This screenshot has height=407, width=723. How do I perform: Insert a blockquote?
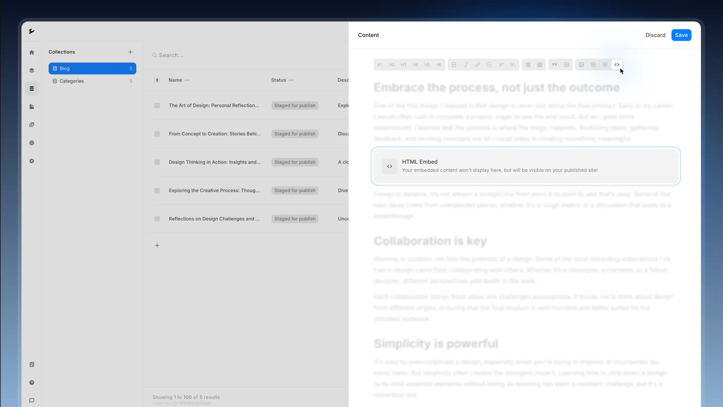[555, 64]
